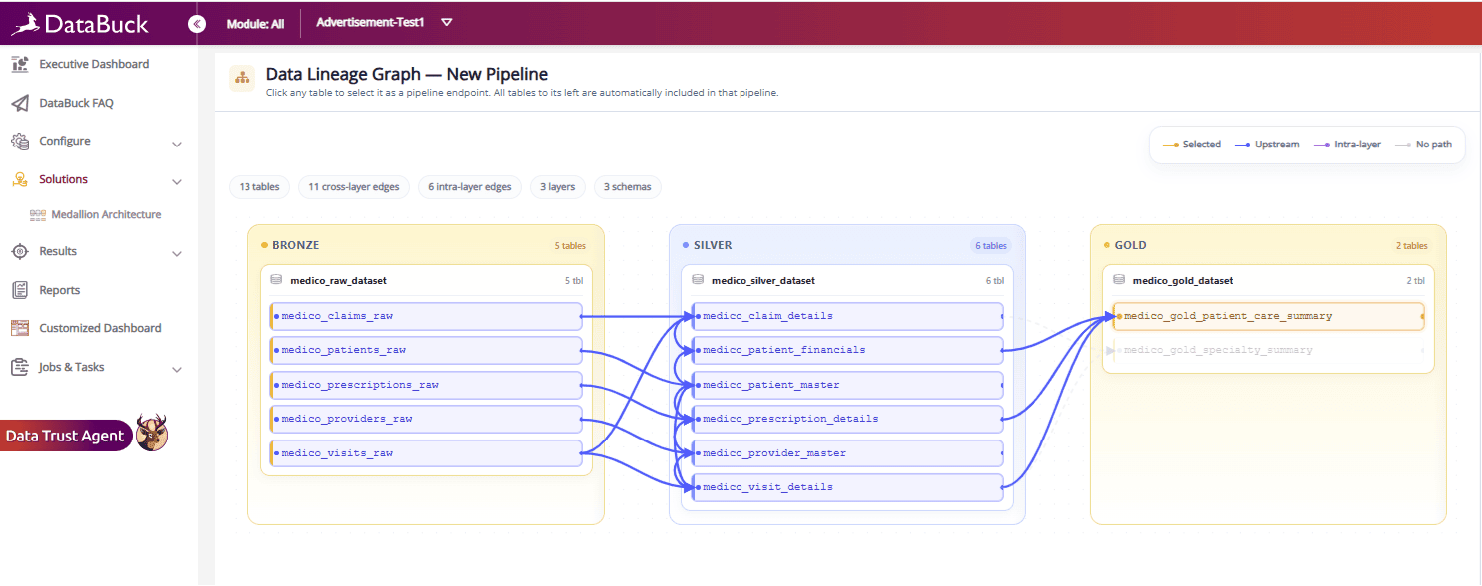The width and height of the screenshot is (1482, 586).
Task: Click the 6 tables badge in Silver
Action: 991,246
